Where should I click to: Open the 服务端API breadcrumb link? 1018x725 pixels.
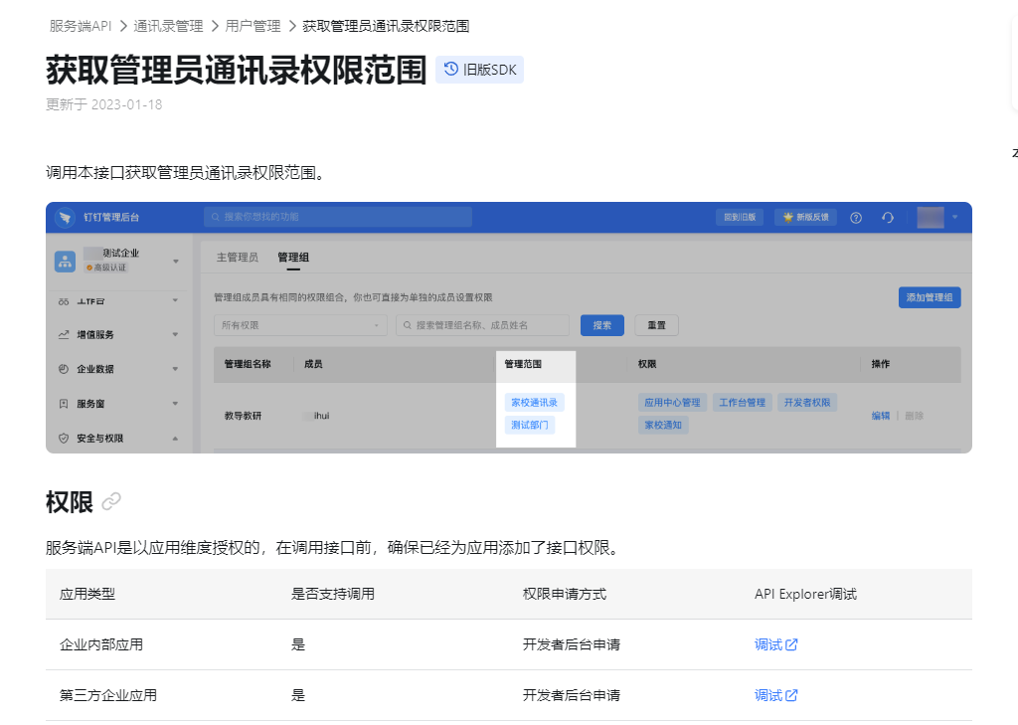tap(81, 26)
